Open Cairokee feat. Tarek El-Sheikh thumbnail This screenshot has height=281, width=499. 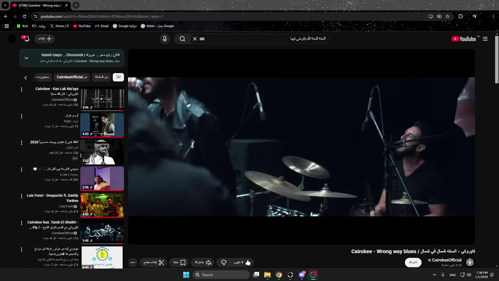pos(102,232)
